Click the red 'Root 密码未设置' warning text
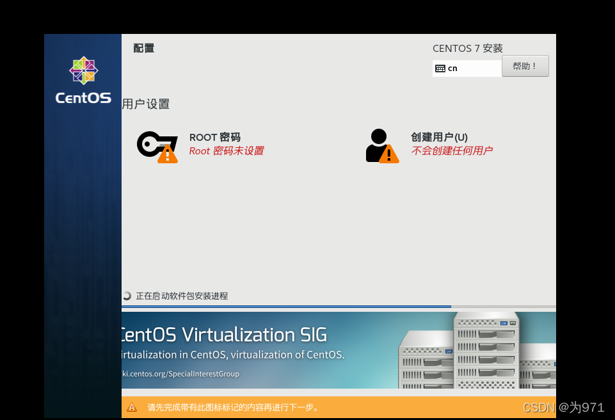The height and width of the screenshot is (420, 615). 227,150
